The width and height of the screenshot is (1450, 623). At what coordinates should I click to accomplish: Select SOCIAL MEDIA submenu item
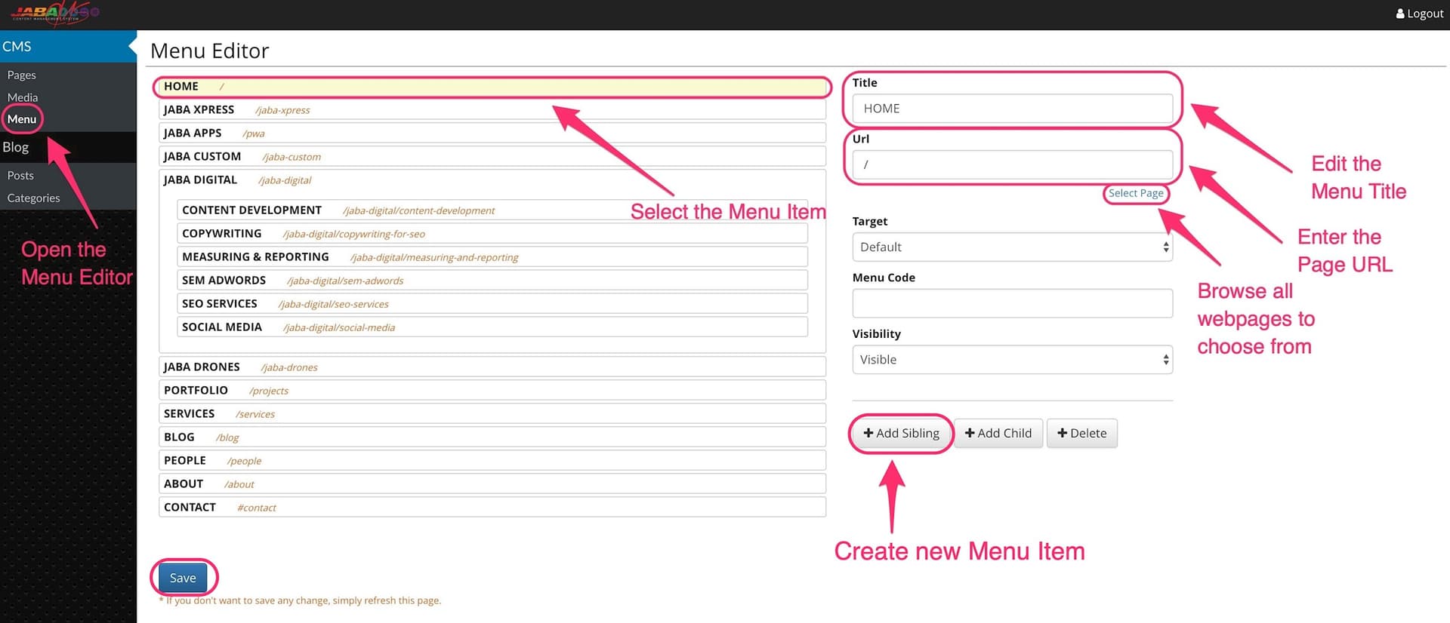492,327
